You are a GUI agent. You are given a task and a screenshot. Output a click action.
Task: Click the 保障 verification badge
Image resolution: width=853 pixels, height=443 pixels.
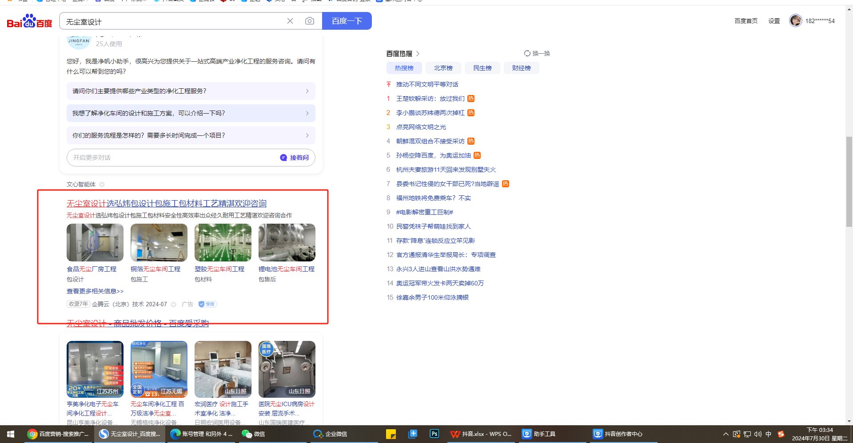[x=207, y=304]
